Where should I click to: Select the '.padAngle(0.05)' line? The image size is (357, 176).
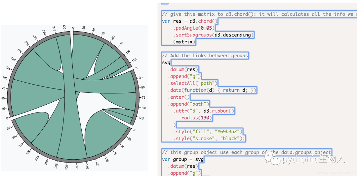pos(194,28)
